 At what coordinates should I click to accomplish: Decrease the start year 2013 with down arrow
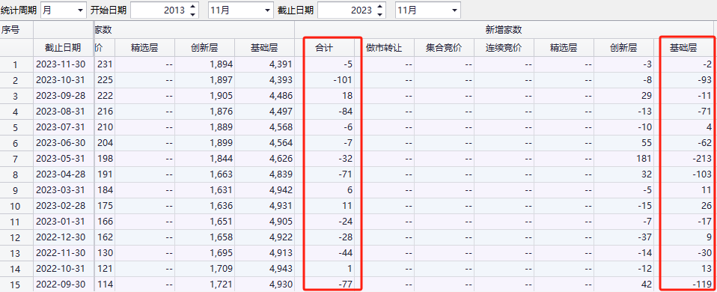click(x=192, y=14)
